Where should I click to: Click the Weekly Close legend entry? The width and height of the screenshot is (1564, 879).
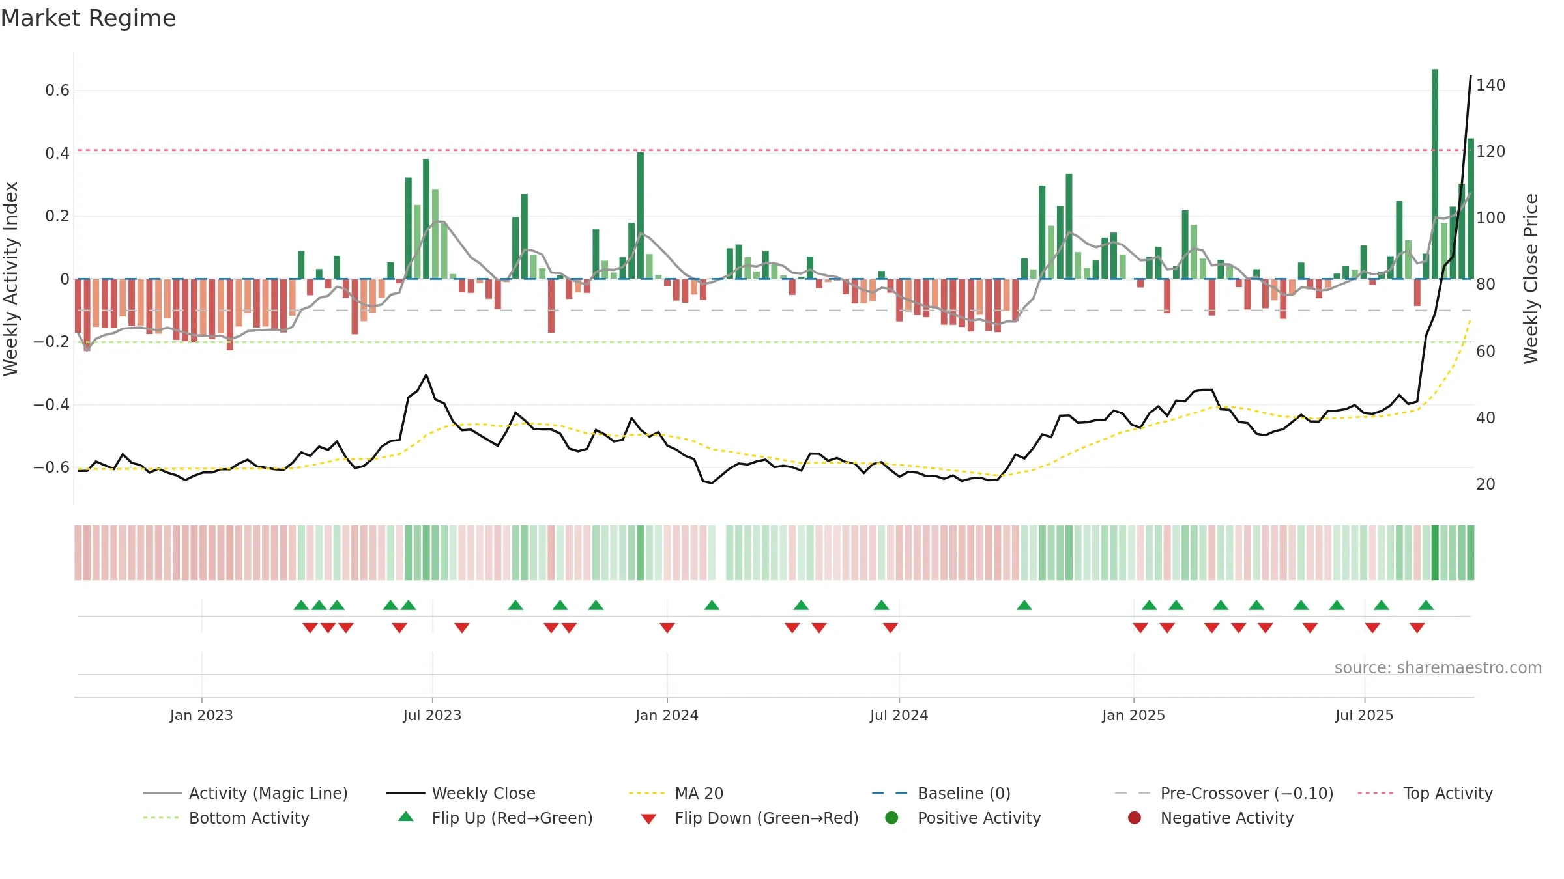(x=461, y=793)
